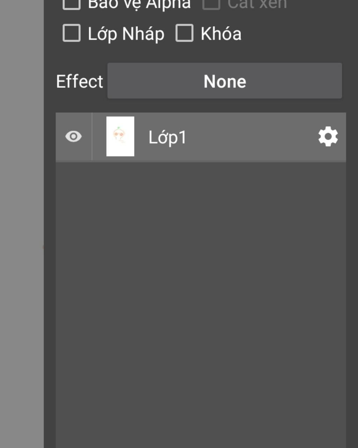
Task: Select the Lớp1 layer name
Action: click(x=167, y=137)
